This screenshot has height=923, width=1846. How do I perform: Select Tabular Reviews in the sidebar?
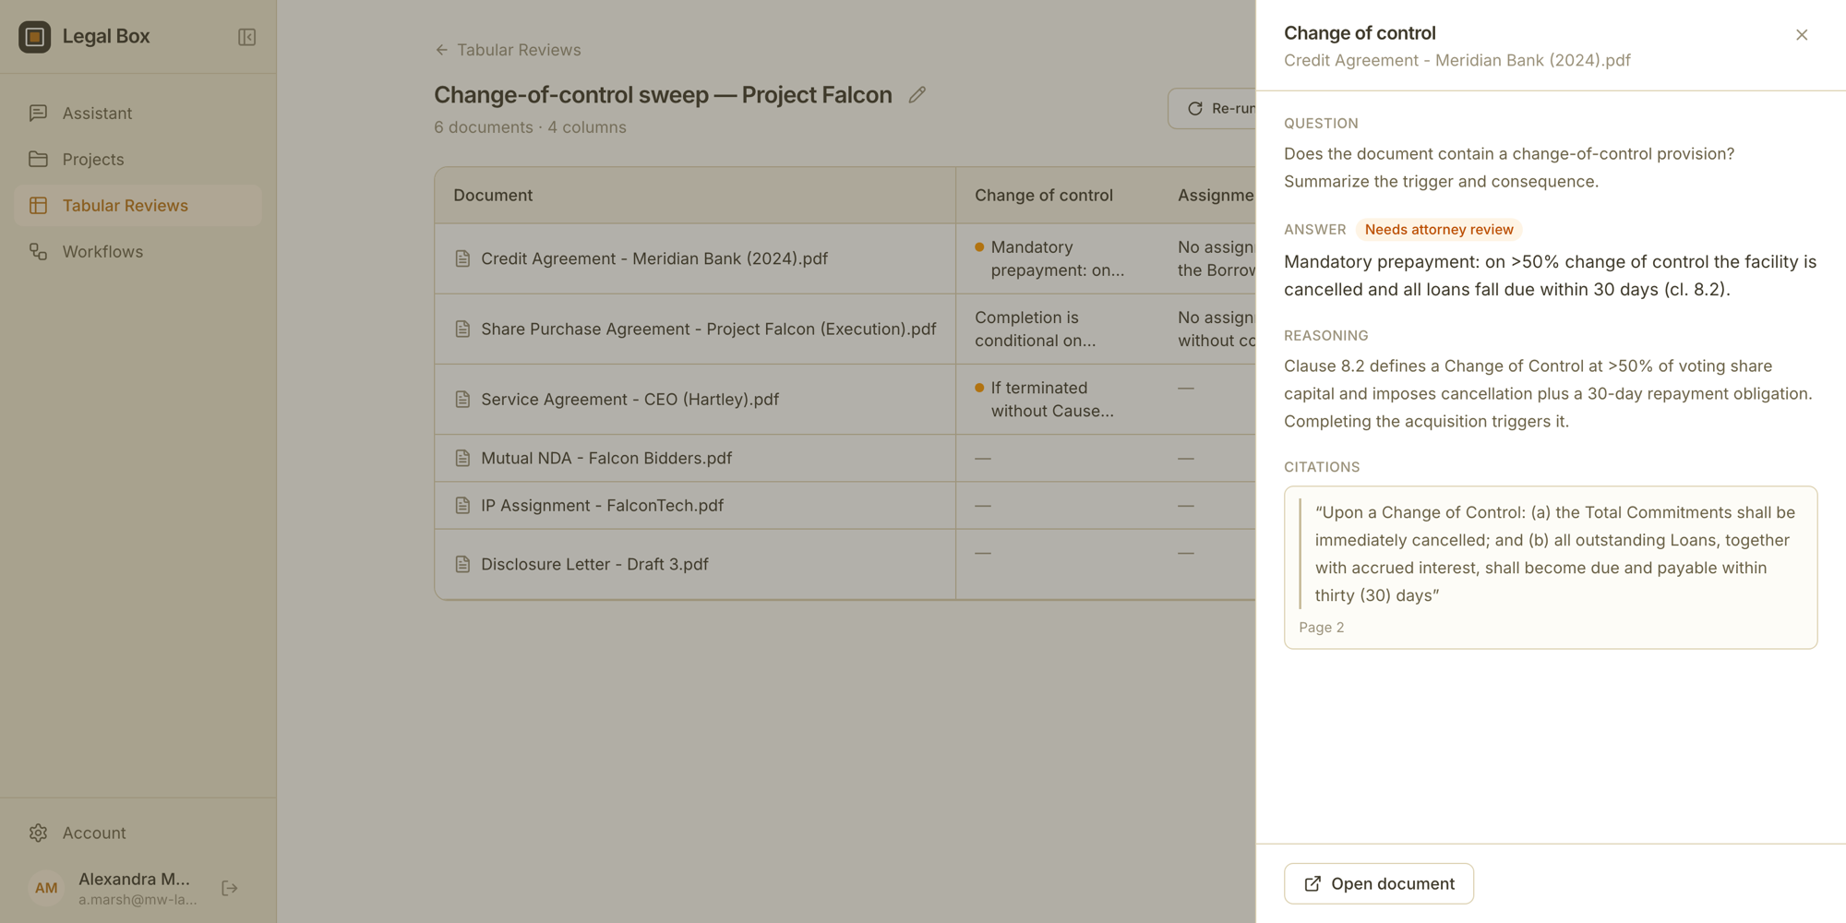[138, 205]
